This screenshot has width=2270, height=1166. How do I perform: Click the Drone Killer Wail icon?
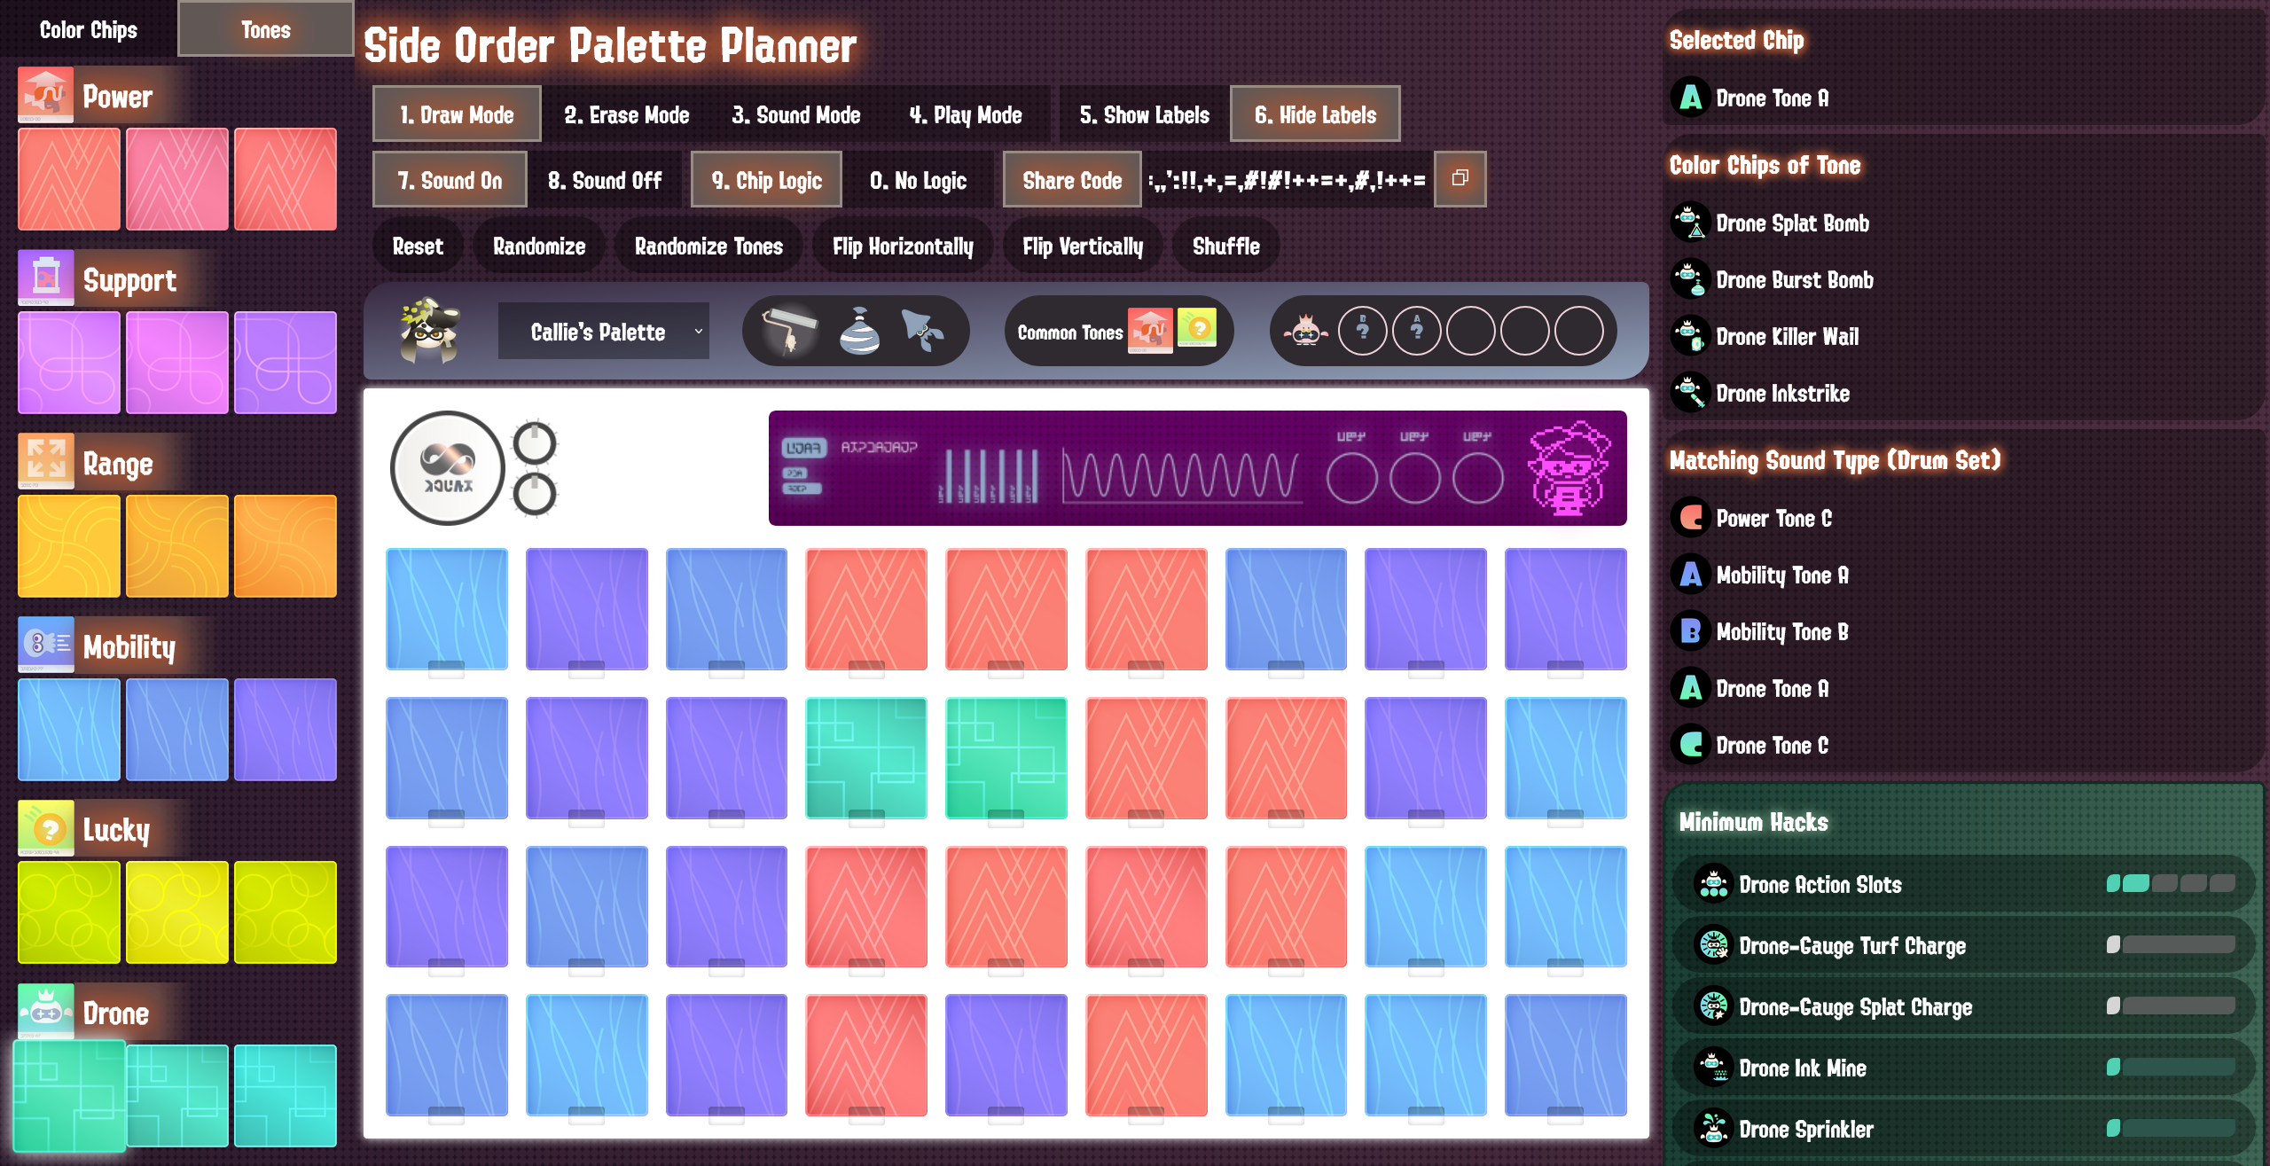[x=1690, y=336]
